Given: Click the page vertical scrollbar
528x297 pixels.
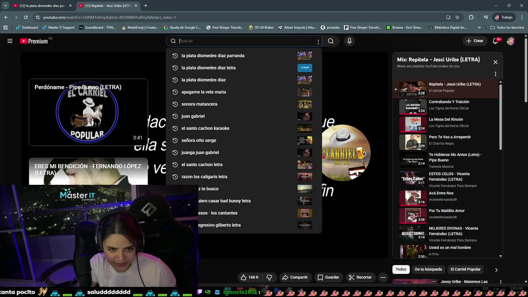Looking at the screenshot, I should coord(526,70).
